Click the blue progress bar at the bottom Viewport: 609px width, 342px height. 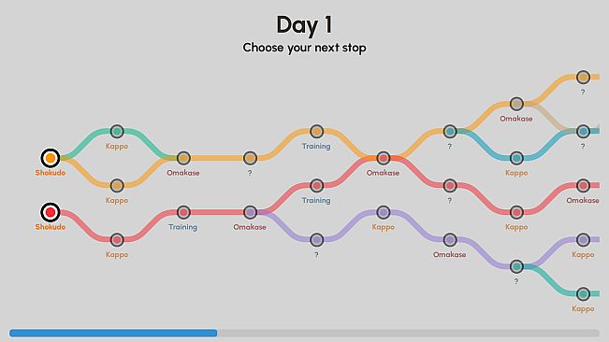click(113, 333)
